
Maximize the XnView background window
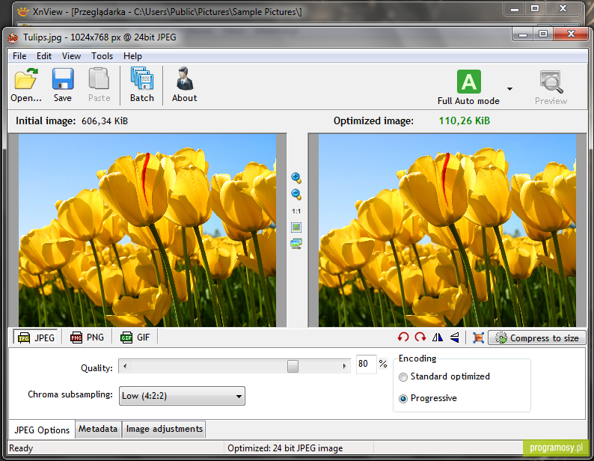535,8
